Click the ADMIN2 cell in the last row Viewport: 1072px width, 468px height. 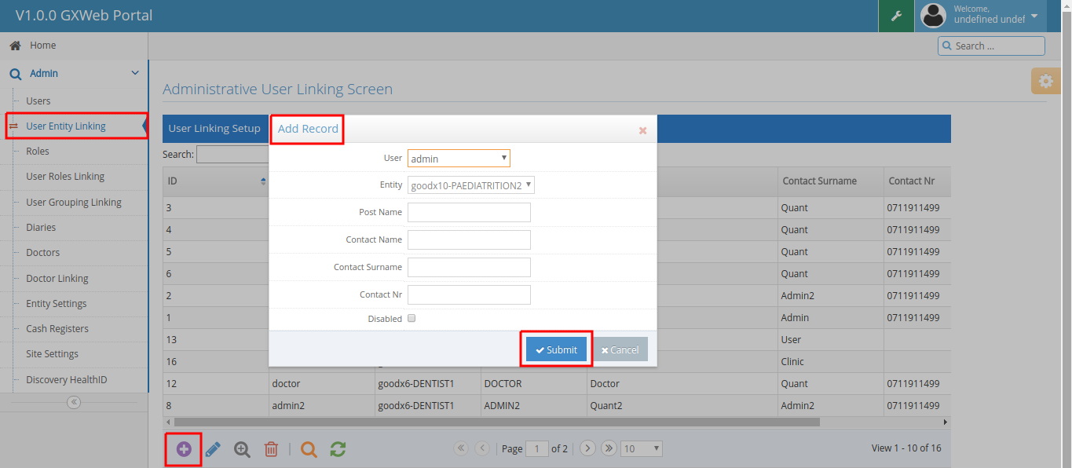coord(533,406)
